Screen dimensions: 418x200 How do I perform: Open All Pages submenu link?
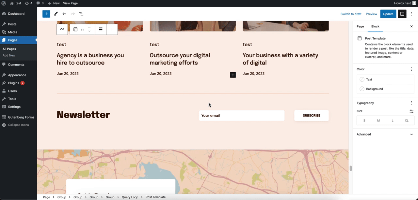pyautogui.click(x=9, y=49)
